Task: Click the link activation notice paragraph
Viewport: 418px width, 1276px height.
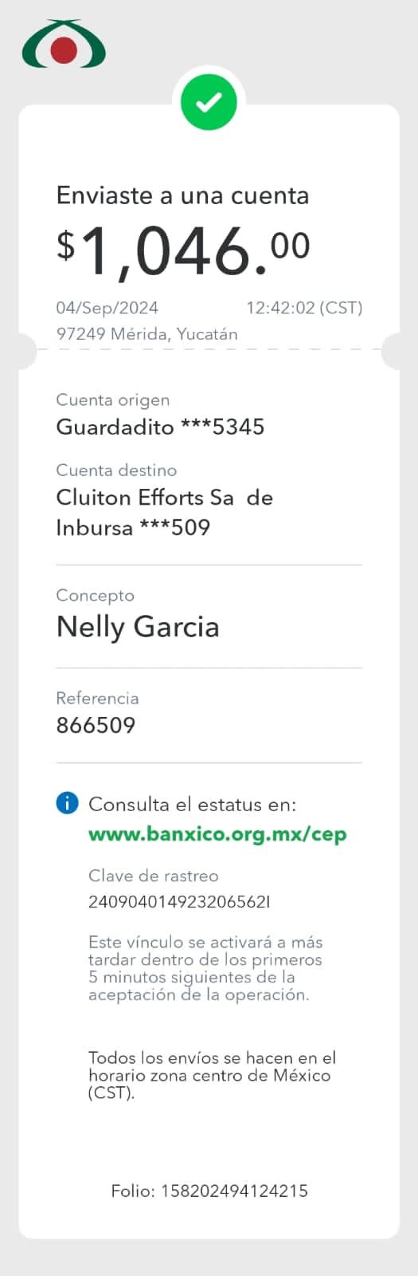Action: [205, 968]
